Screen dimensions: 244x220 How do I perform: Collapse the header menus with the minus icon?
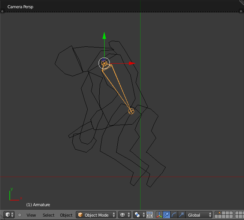point(19,215)
